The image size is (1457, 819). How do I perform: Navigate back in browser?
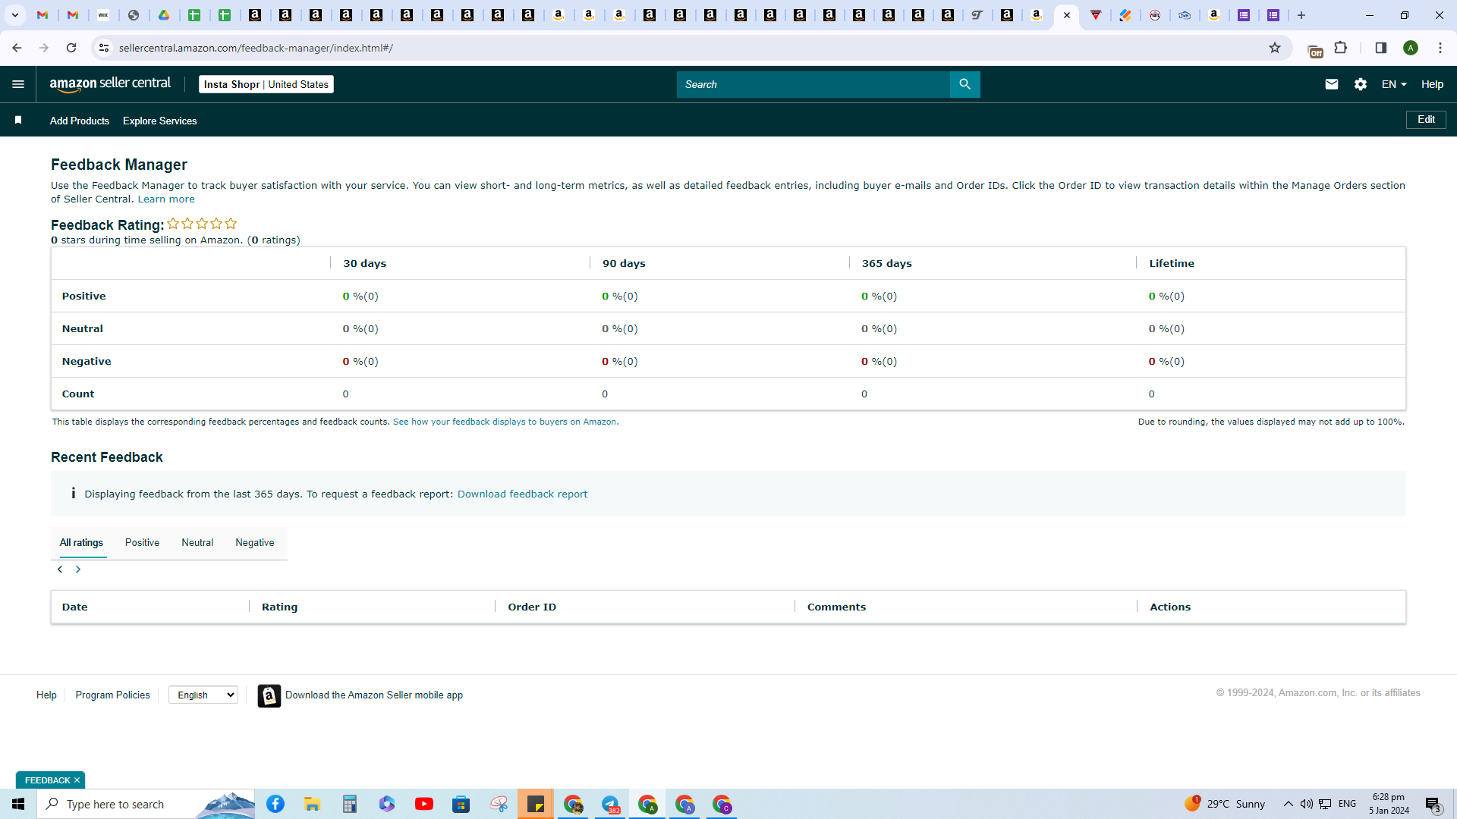[17, 48]
